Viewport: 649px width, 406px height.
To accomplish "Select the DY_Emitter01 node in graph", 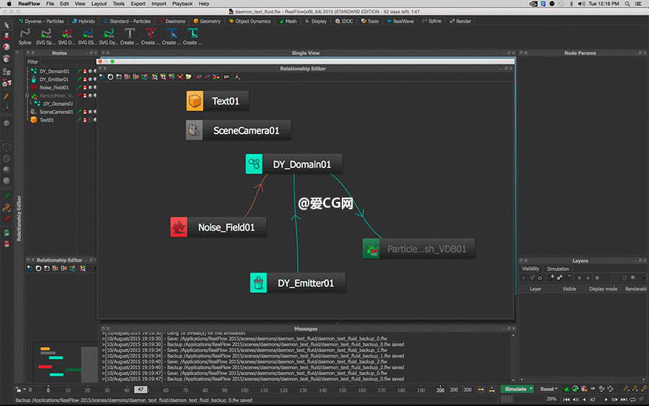I will tap(298, 283).
